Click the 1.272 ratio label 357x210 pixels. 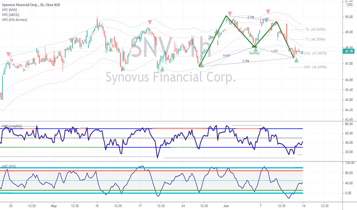click(274, 51)
